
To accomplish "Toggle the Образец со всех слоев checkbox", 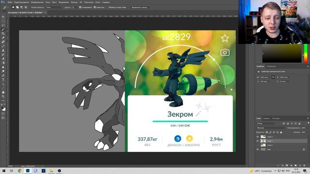I will [107, 7].
